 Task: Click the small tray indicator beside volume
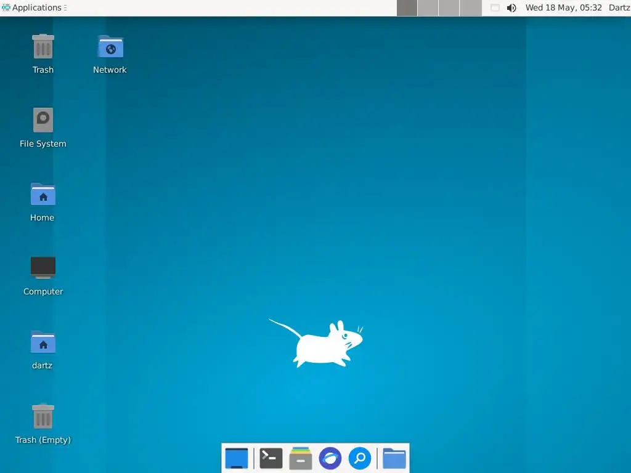point(495,7)
